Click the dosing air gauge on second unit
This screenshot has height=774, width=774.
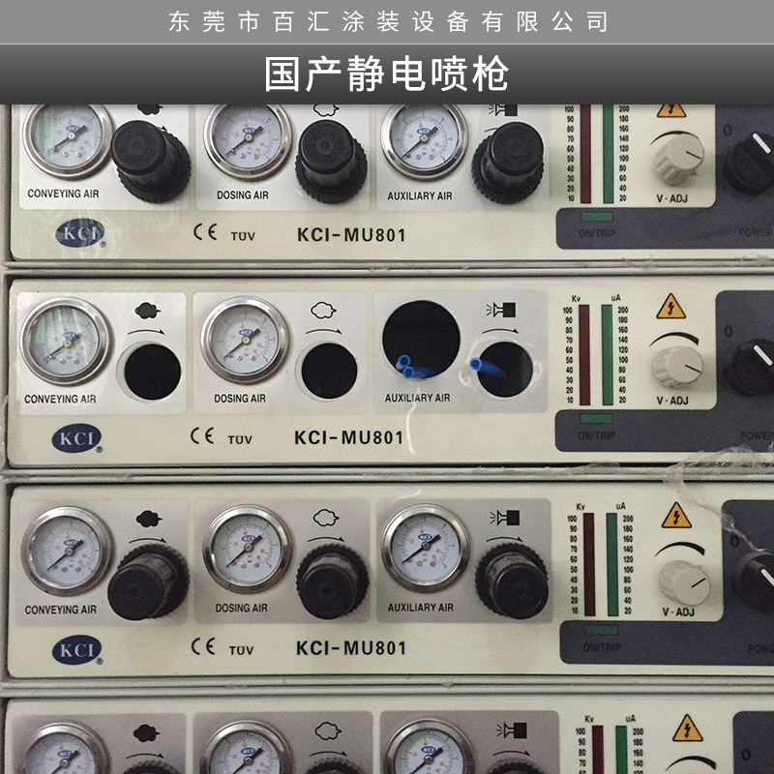(246, 341)
